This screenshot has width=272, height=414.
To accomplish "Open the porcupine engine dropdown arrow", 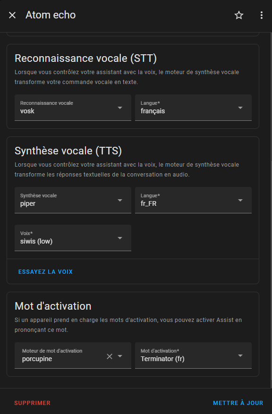I will pyautogui.click(x=120, y=356).
